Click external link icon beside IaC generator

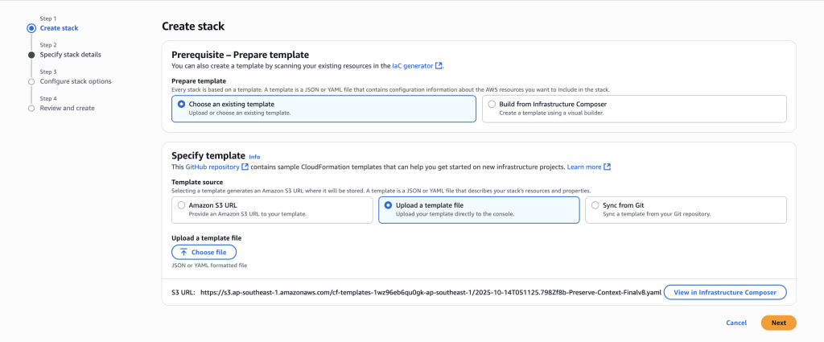439,65
